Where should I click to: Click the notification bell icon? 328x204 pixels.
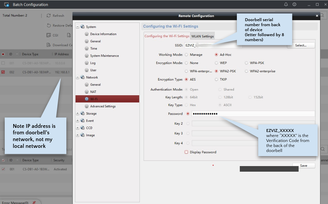click(286, 4)
